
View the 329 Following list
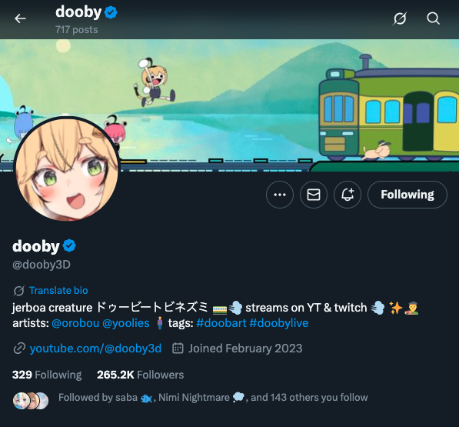[x=47, y=375]
